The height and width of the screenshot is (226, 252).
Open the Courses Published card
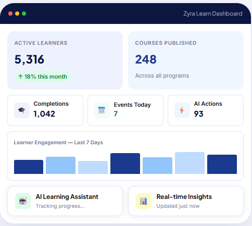click(186, 60)
